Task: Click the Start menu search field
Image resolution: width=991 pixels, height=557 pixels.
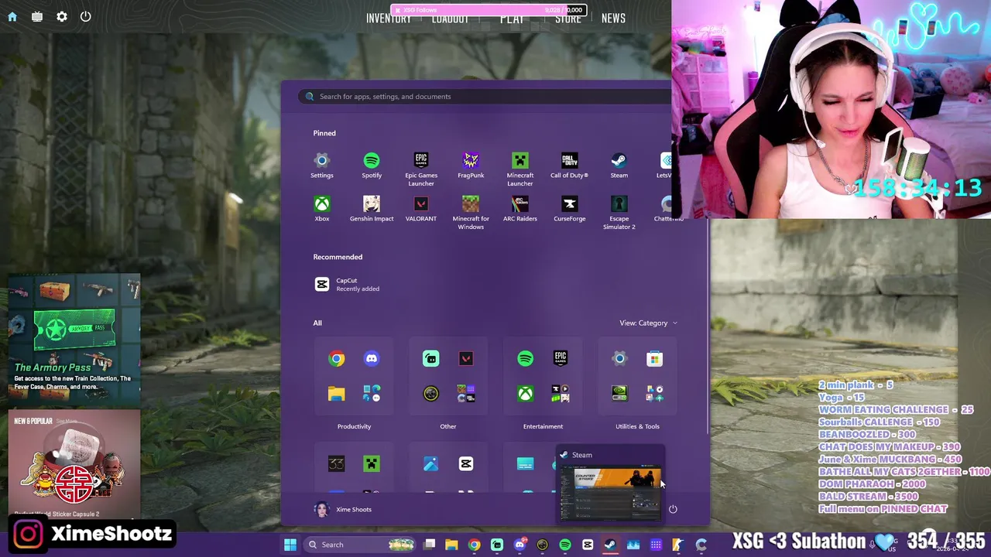Action: 485,97
